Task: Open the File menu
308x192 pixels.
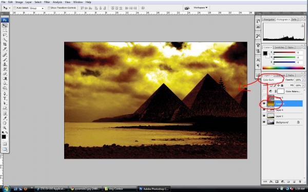Action: tap(4, 2)
